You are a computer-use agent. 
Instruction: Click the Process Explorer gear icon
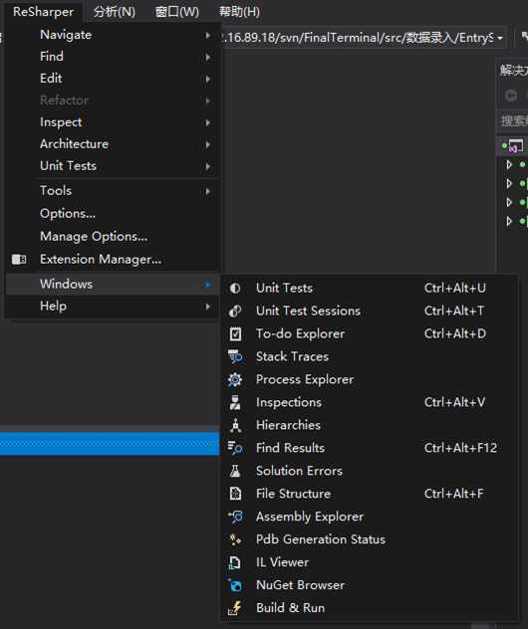pos(235,379)
